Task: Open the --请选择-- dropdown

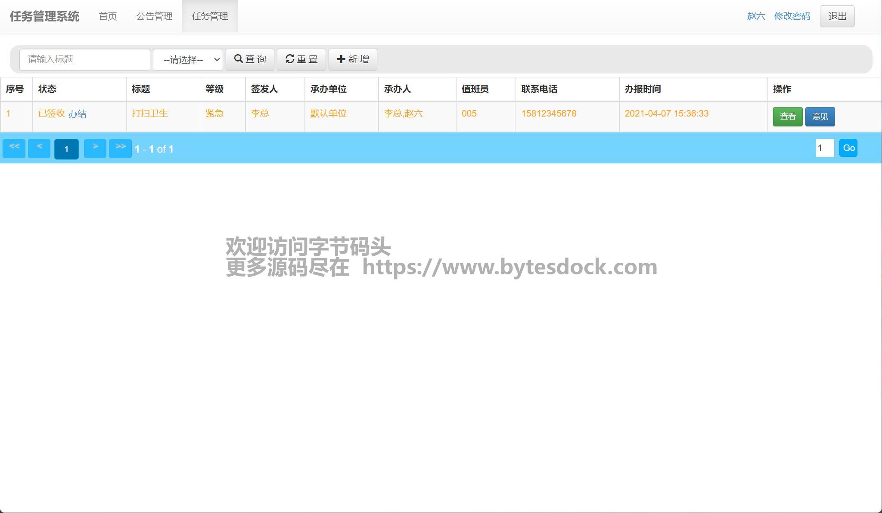Action: 188,59
